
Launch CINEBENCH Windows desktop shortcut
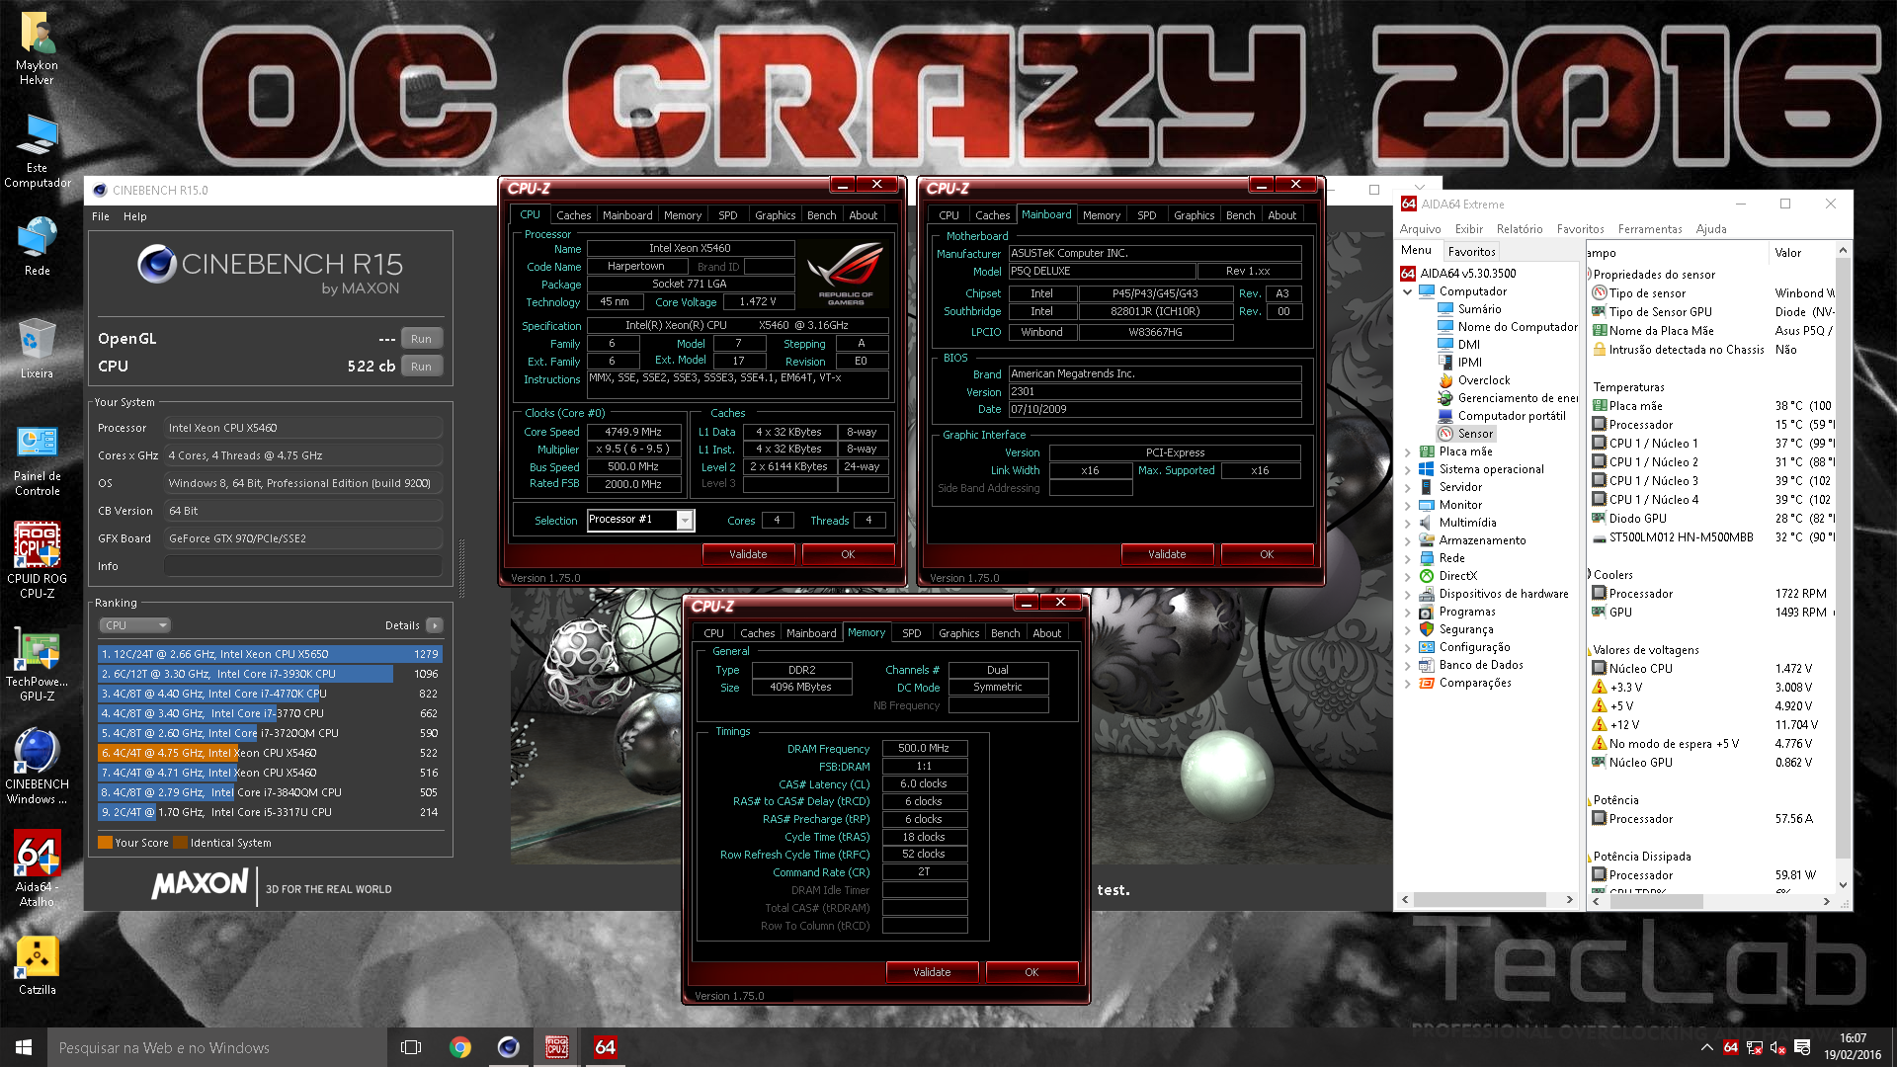pyautogui.click(x=37, y=767)
